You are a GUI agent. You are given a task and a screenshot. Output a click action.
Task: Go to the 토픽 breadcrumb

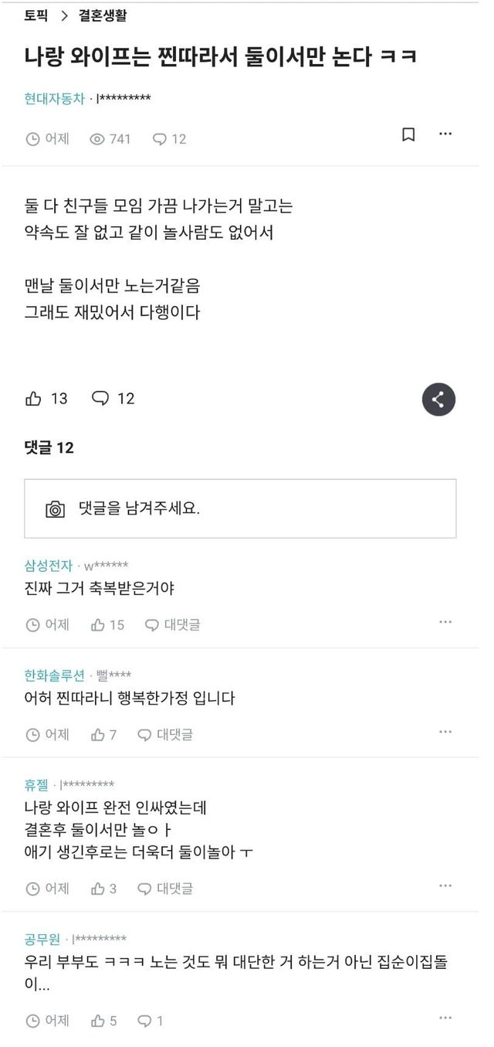(36, 15)
